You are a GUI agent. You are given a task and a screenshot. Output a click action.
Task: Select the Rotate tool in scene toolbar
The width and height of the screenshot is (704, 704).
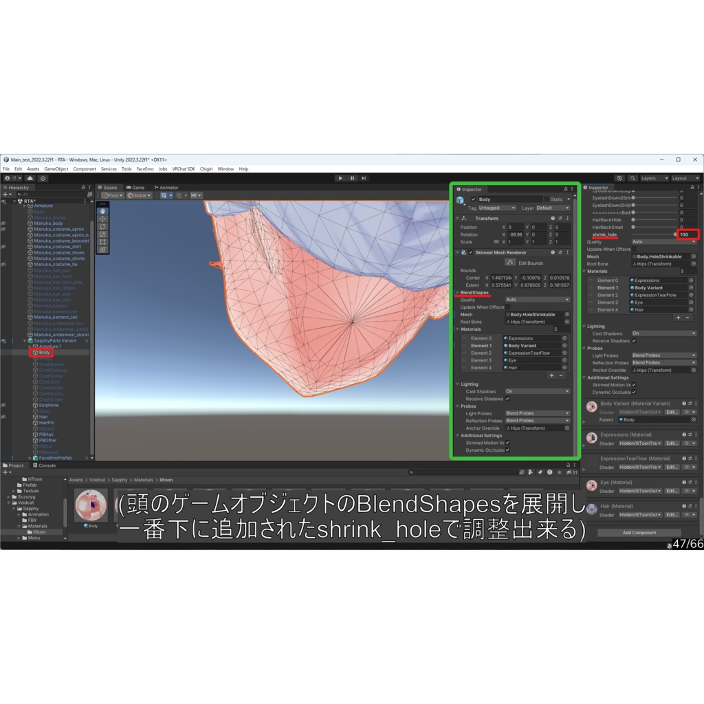pos(103,226)
